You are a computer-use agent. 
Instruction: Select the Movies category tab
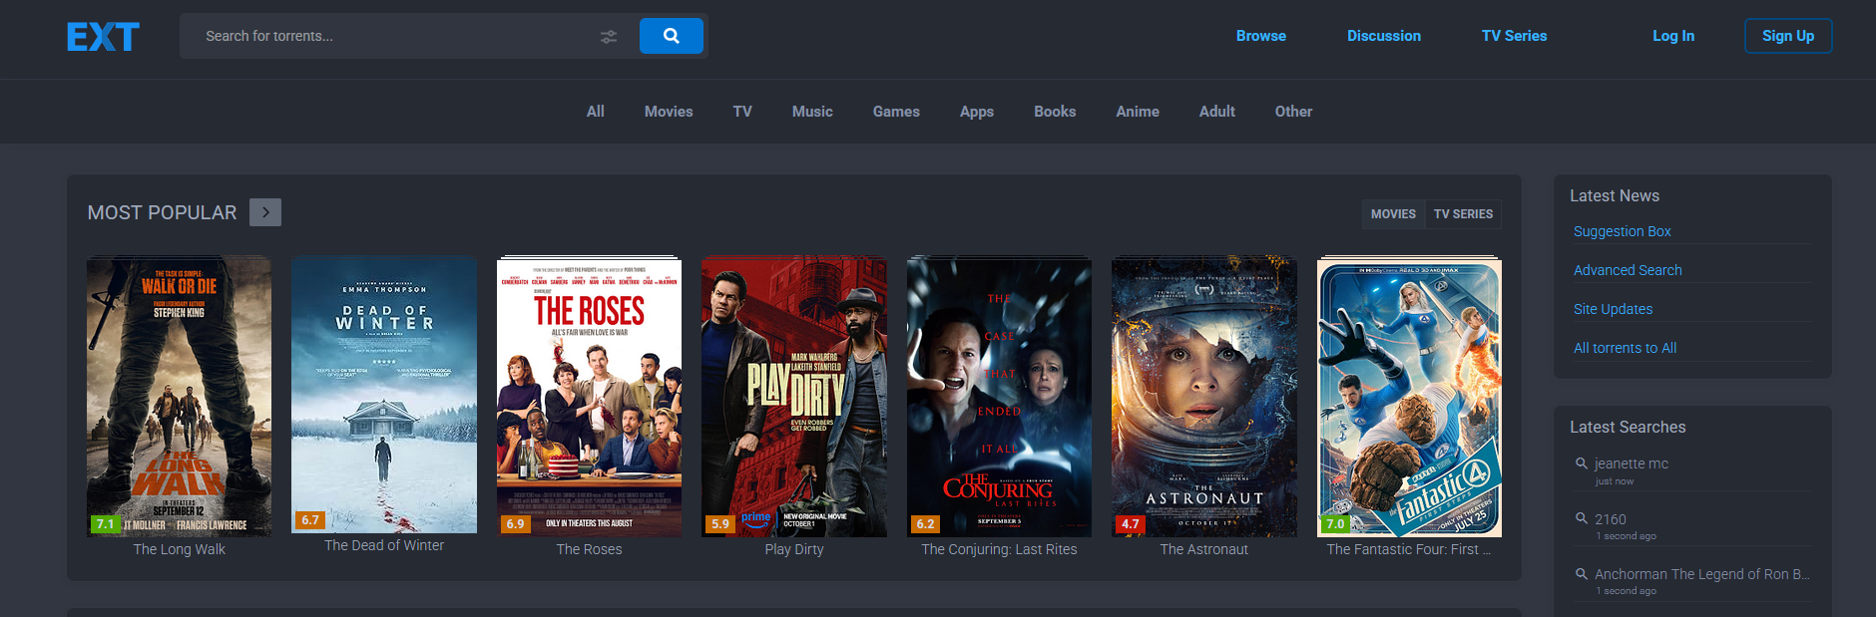669,112
